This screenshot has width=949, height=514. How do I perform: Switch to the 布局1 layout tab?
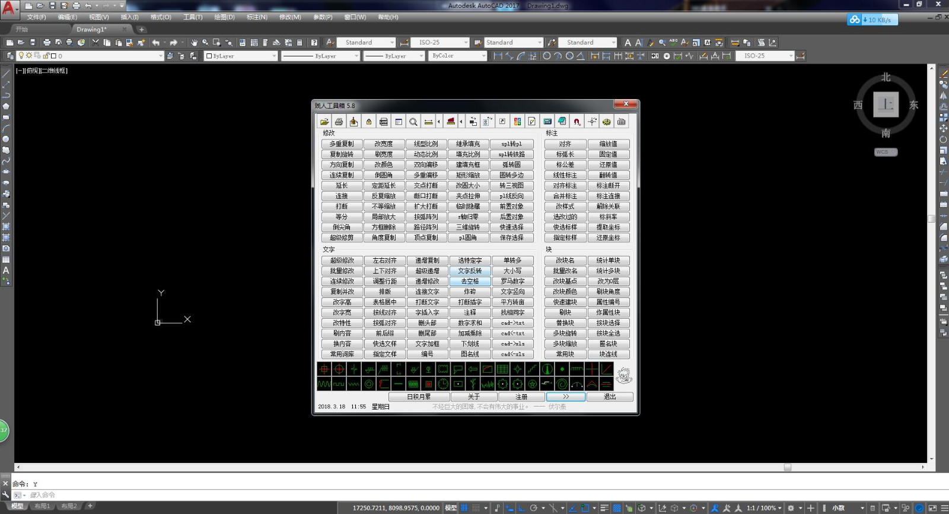click(42, 506)
